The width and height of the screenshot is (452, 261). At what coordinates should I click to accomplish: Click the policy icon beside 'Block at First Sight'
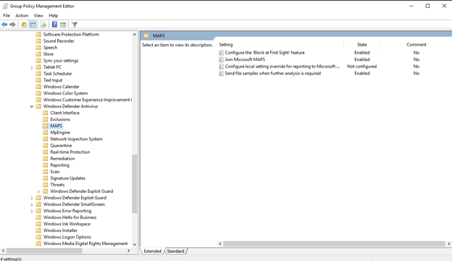coord(221,52)
